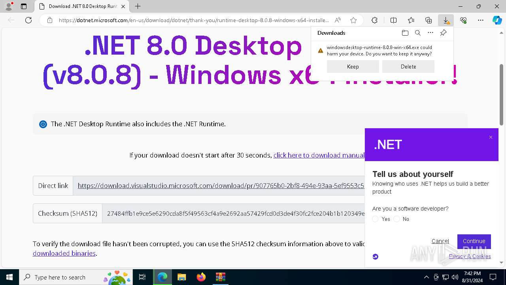This screenshot has height=285, width=506.
Task: Open the downloaded binaries link
Action: (64, 253)
